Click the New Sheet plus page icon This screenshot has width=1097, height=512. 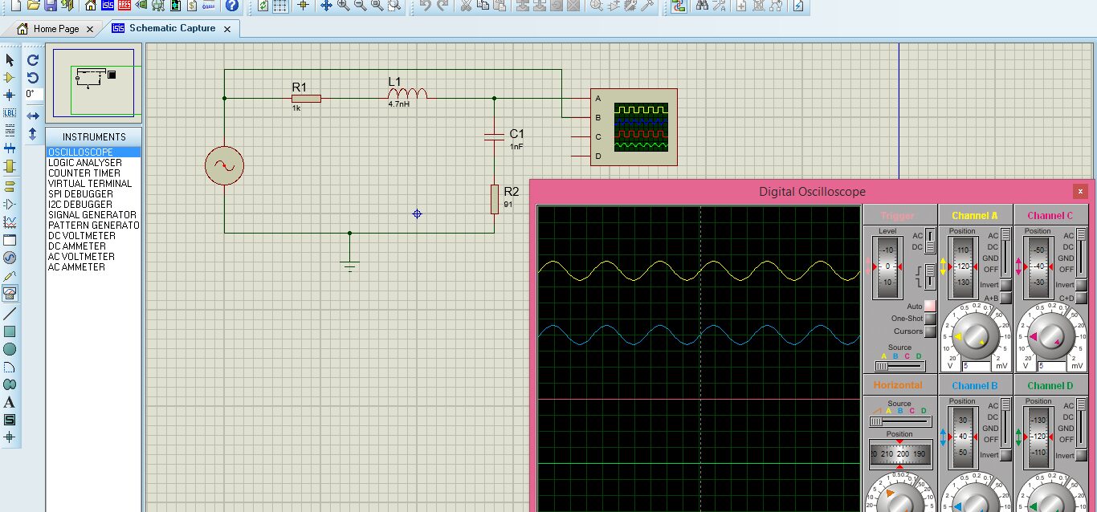pos(741,6)
